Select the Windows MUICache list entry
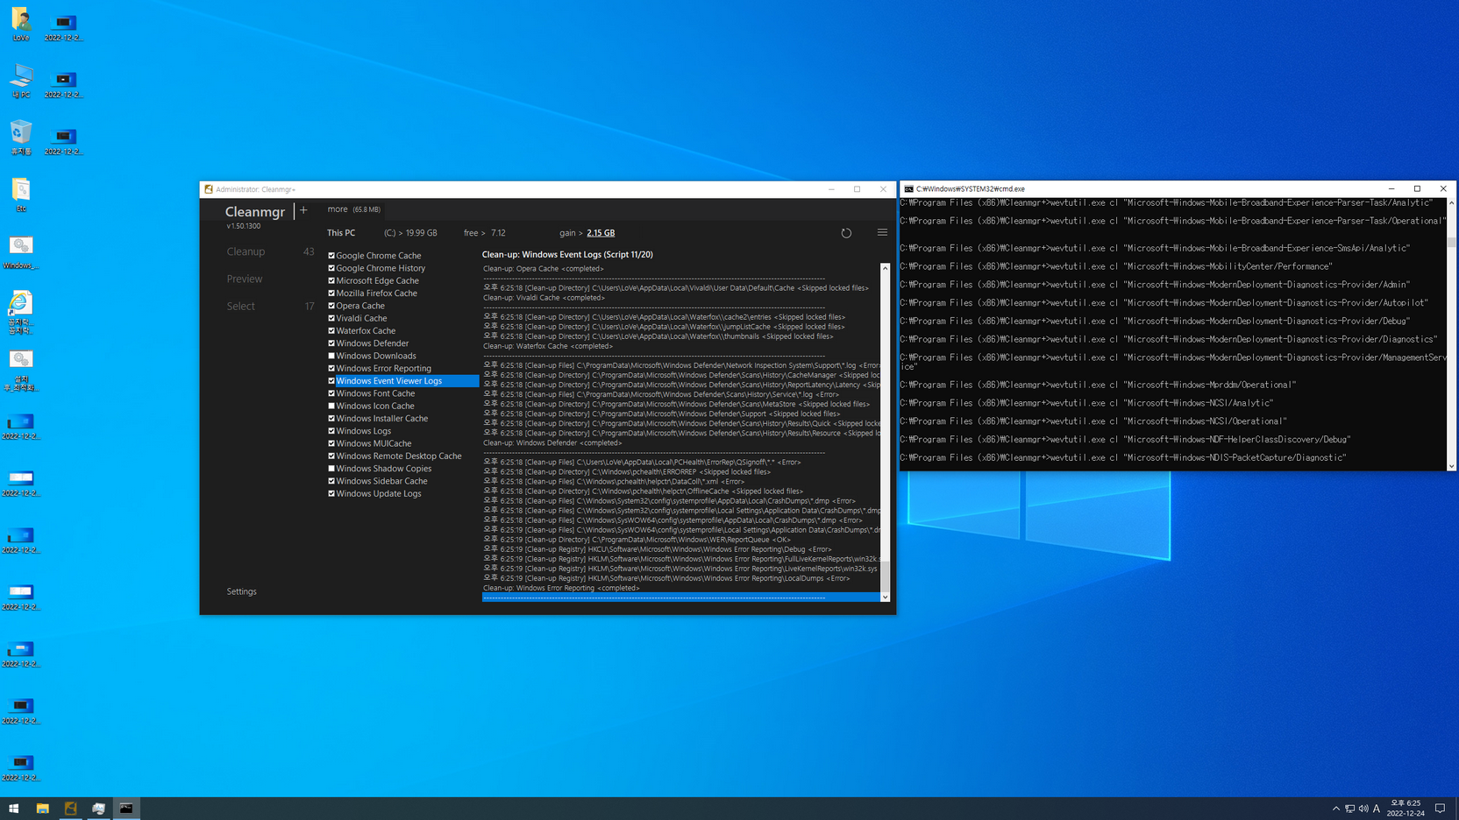The width and height of the screenshot is (1459, 820). click(374, 443)
